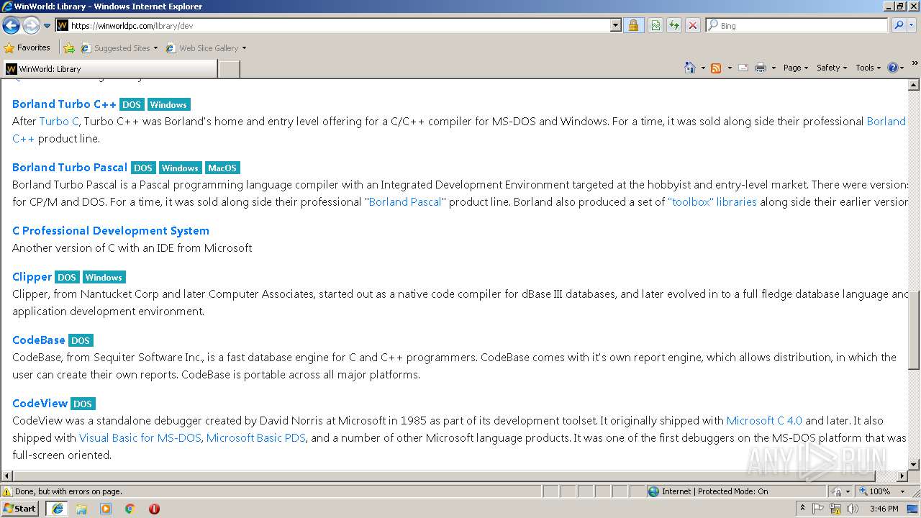Open the Page menu
921x518 pixels.
(795, 68)
